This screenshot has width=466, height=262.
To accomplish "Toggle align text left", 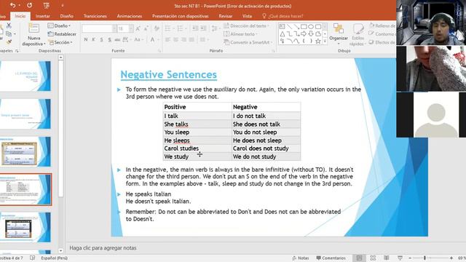I will tap(167, 39).
